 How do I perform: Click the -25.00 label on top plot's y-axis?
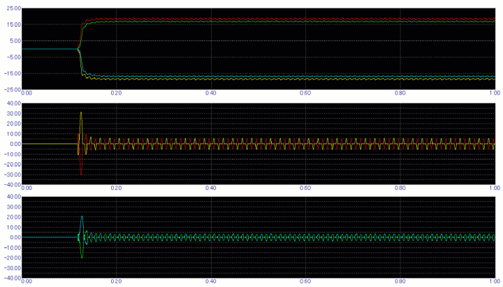pos(12,89)
